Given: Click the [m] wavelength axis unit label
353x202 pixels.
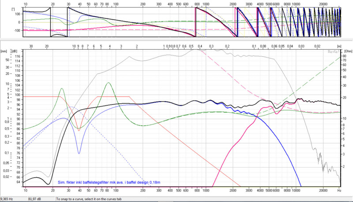Looking at the screenshot, I should 338,46.
